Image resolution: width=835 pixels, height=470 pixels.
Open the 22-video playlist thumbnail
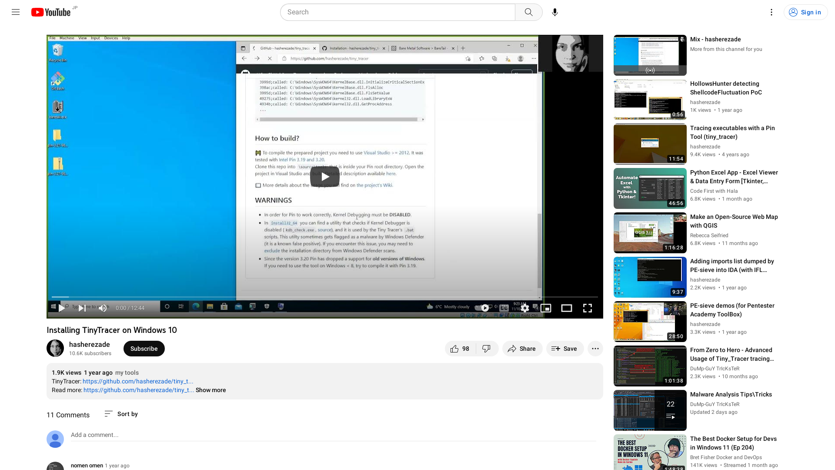click(650, 410)
